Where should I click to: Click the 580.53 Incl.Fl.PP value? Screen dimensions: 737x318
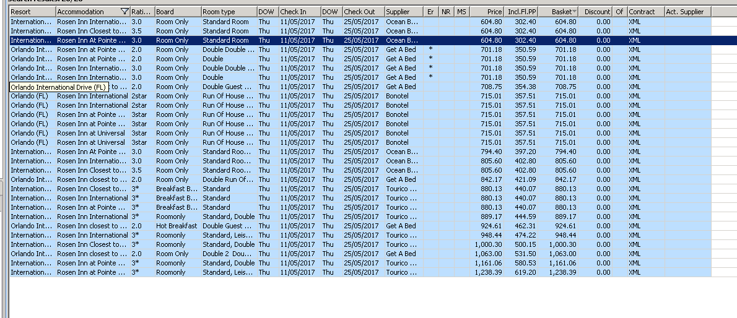(525, 263)
